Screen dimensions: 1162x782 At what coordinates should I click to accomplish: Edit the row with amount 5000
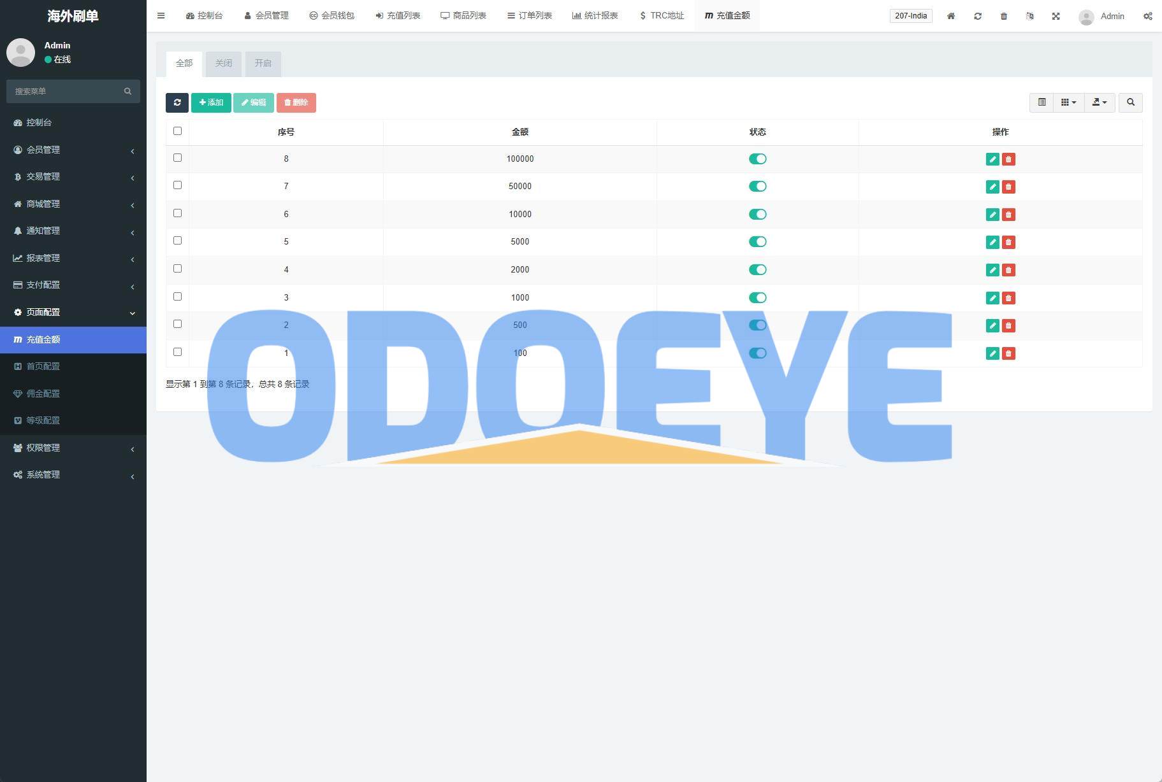tap(992, 242)
